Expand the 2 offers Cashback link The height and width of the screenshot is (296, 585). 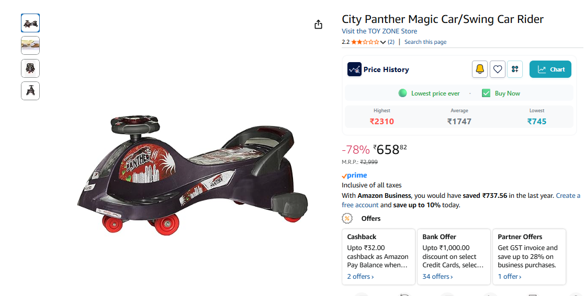point(361,277)
